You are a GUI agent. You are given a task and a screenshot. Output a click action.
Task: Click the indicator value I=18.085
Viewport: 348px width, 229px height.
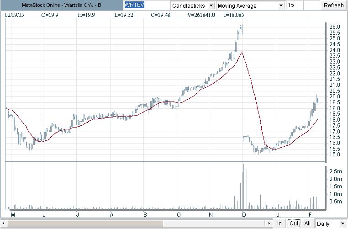(x=234, y=15)
